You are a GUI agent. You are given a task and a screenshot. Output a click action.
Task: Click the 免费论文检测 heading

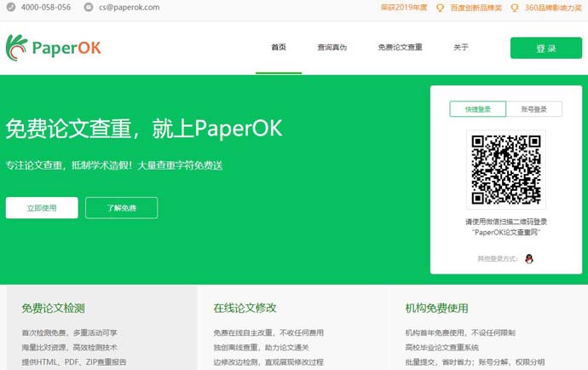click(x=53, y=308)
